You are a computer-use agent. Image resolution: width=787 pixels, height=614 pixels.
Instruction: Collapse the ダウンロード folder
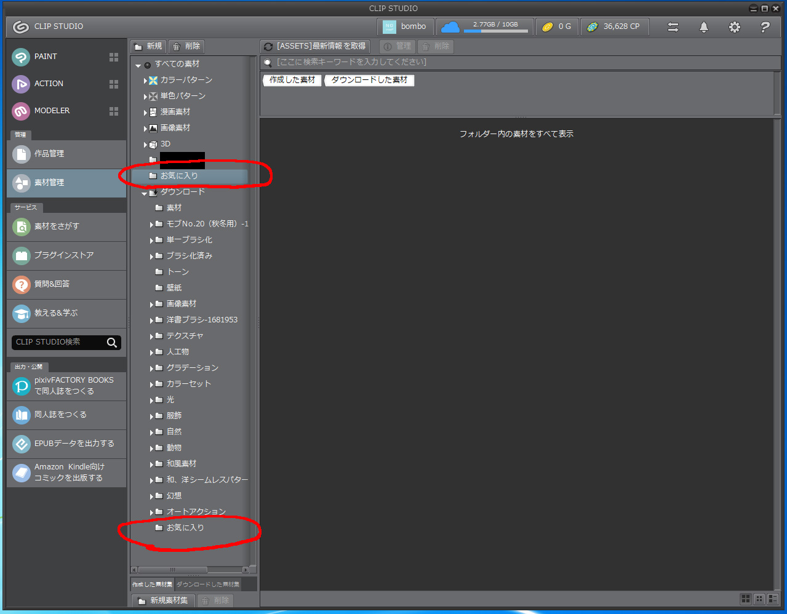pos(145,193)
